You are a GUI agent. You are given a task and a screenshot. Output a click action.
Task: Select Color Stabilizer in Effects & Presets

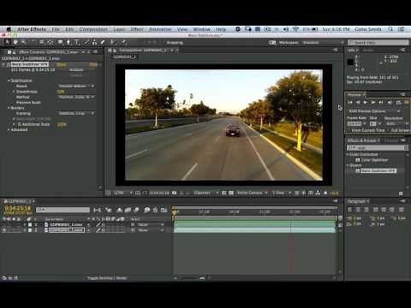pyautogui.click(x=374, y=160)
